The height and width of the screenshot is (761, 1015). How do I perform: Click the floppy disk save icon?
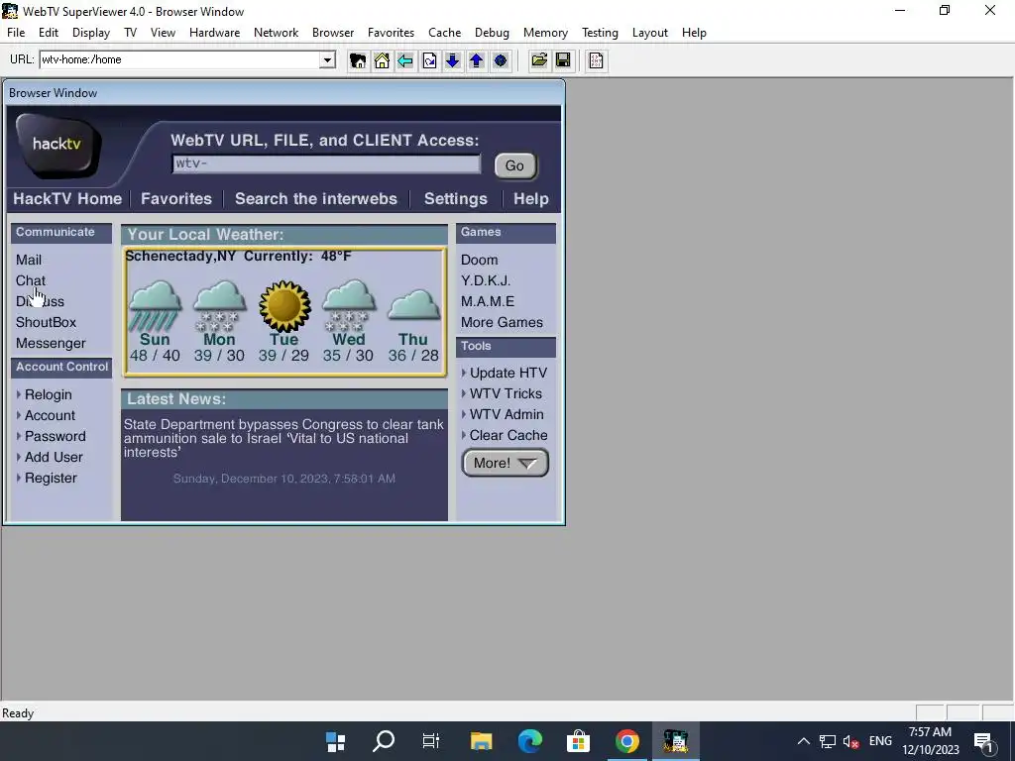(563, 60)
